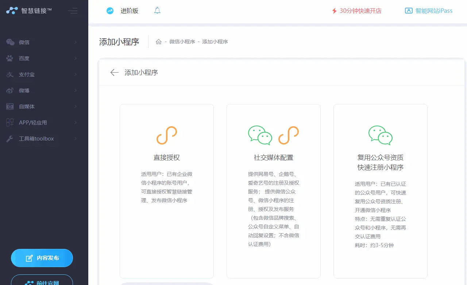467x285 pixels.
Task: Click the 微博 sidebar icon
Action: (11, 90)
